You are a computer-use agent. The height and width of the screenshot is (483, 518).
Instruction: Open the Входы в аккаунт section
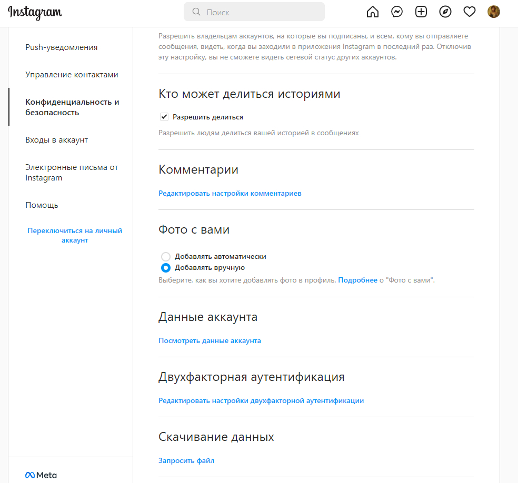(x=57, y=139)
